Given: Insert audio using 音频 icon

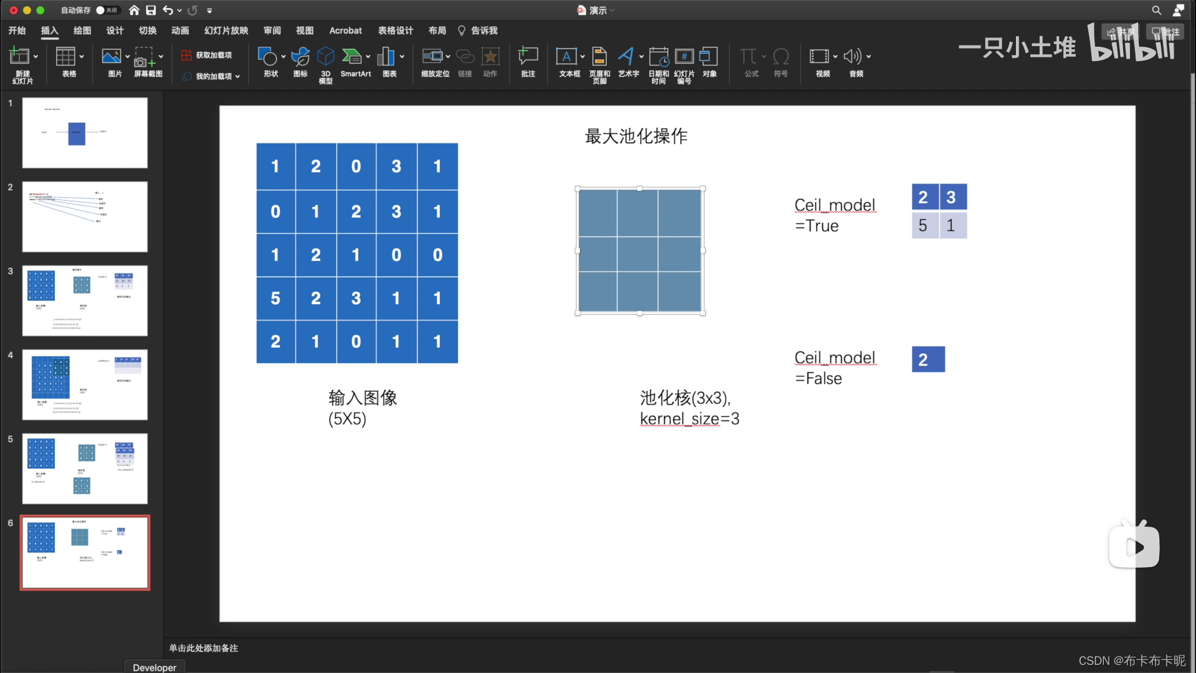Looking at the screenshot, I should coord(853,62).
